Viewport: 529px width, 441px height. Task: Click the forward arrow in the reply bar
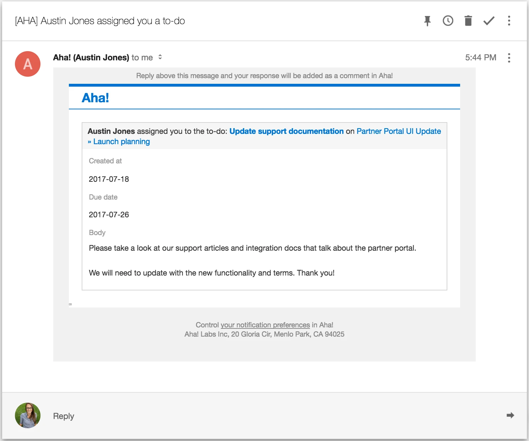[511, 415]
